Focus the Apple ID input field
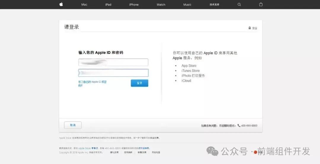The height and width of the screenshot is (164, 320). coord(113,62)
